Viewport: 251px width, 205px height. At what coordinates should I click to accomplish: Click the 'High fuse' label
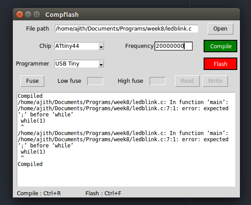131,81
